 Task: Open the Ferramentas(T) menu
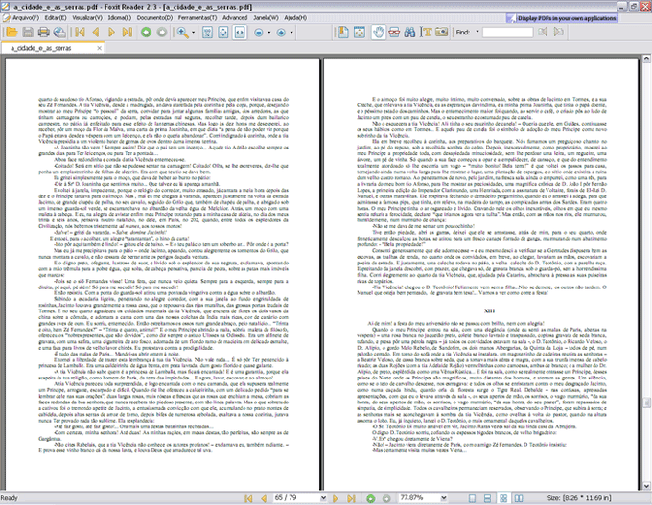coord(198,18)
